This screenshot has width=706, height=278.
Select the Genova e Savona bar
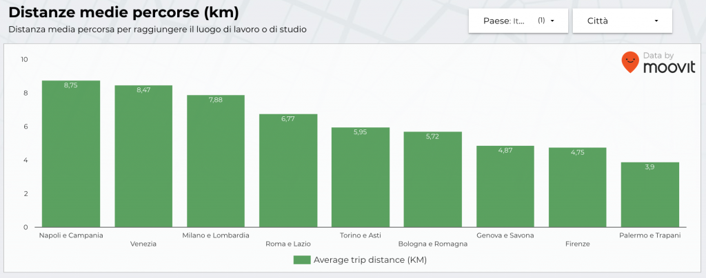505,186
